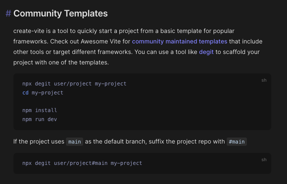Click the sh label on second code block
The width and height of the screenshot is (287, 184).
coord(264,160)
